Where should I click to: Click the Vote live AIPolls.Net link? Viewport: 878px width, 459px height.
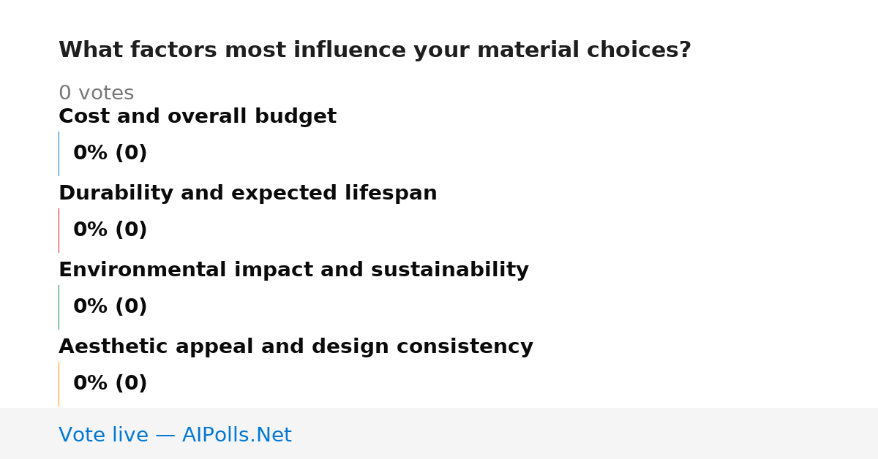coord(175,435)
